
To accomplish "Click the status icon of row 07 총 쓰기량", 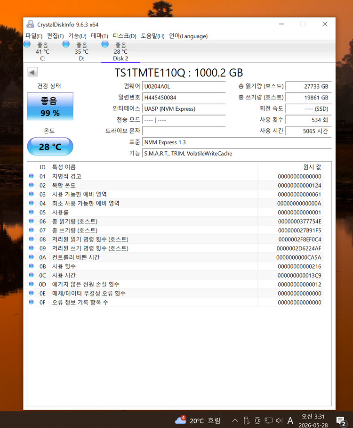I will click(32, 230).
